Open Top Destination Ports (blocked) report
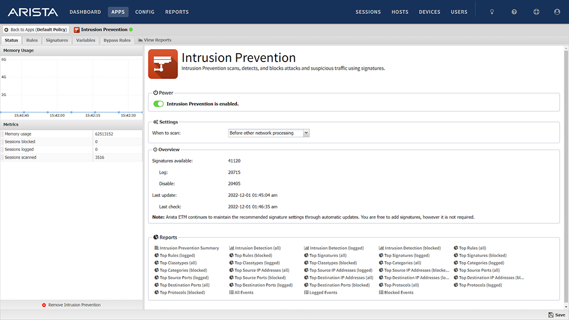The width and height of the screenshot is (569, 320). 337,285
